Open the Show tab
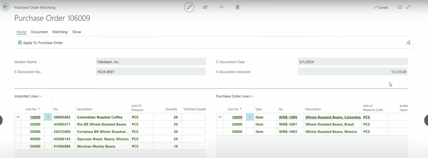This screenshot has height=158, width=428. coord(77,32)
